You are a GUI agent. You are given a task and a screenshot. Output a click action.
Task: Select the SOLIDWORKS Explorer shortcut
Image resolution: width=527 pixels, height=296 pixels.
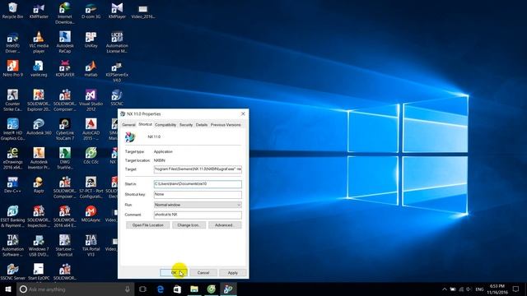point(39,100)
